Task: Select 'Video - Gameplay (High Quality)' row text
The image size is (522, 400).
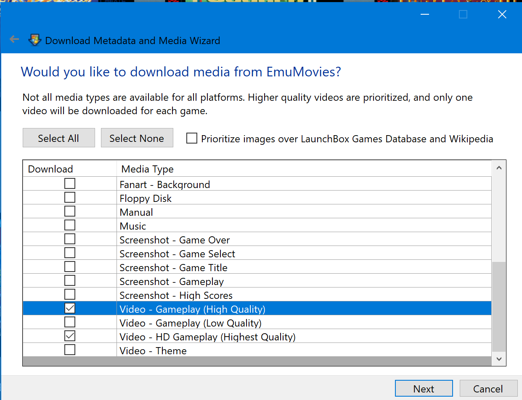Action: coord(193,309)
